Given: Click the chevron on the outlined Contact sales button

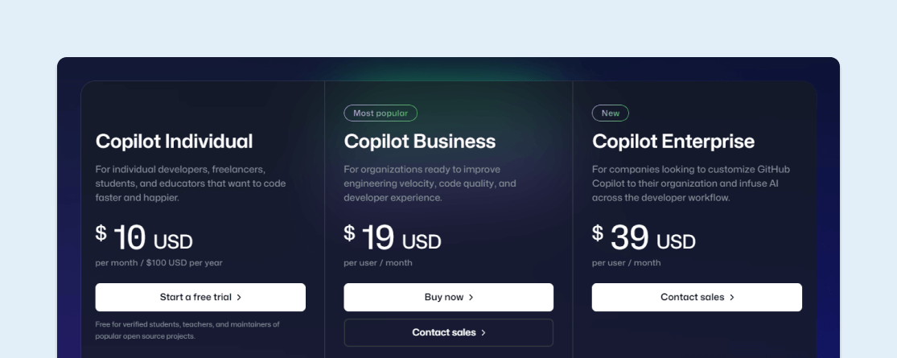Looking at the screenshot, I should pyautogui.click(x=483, y=333).
